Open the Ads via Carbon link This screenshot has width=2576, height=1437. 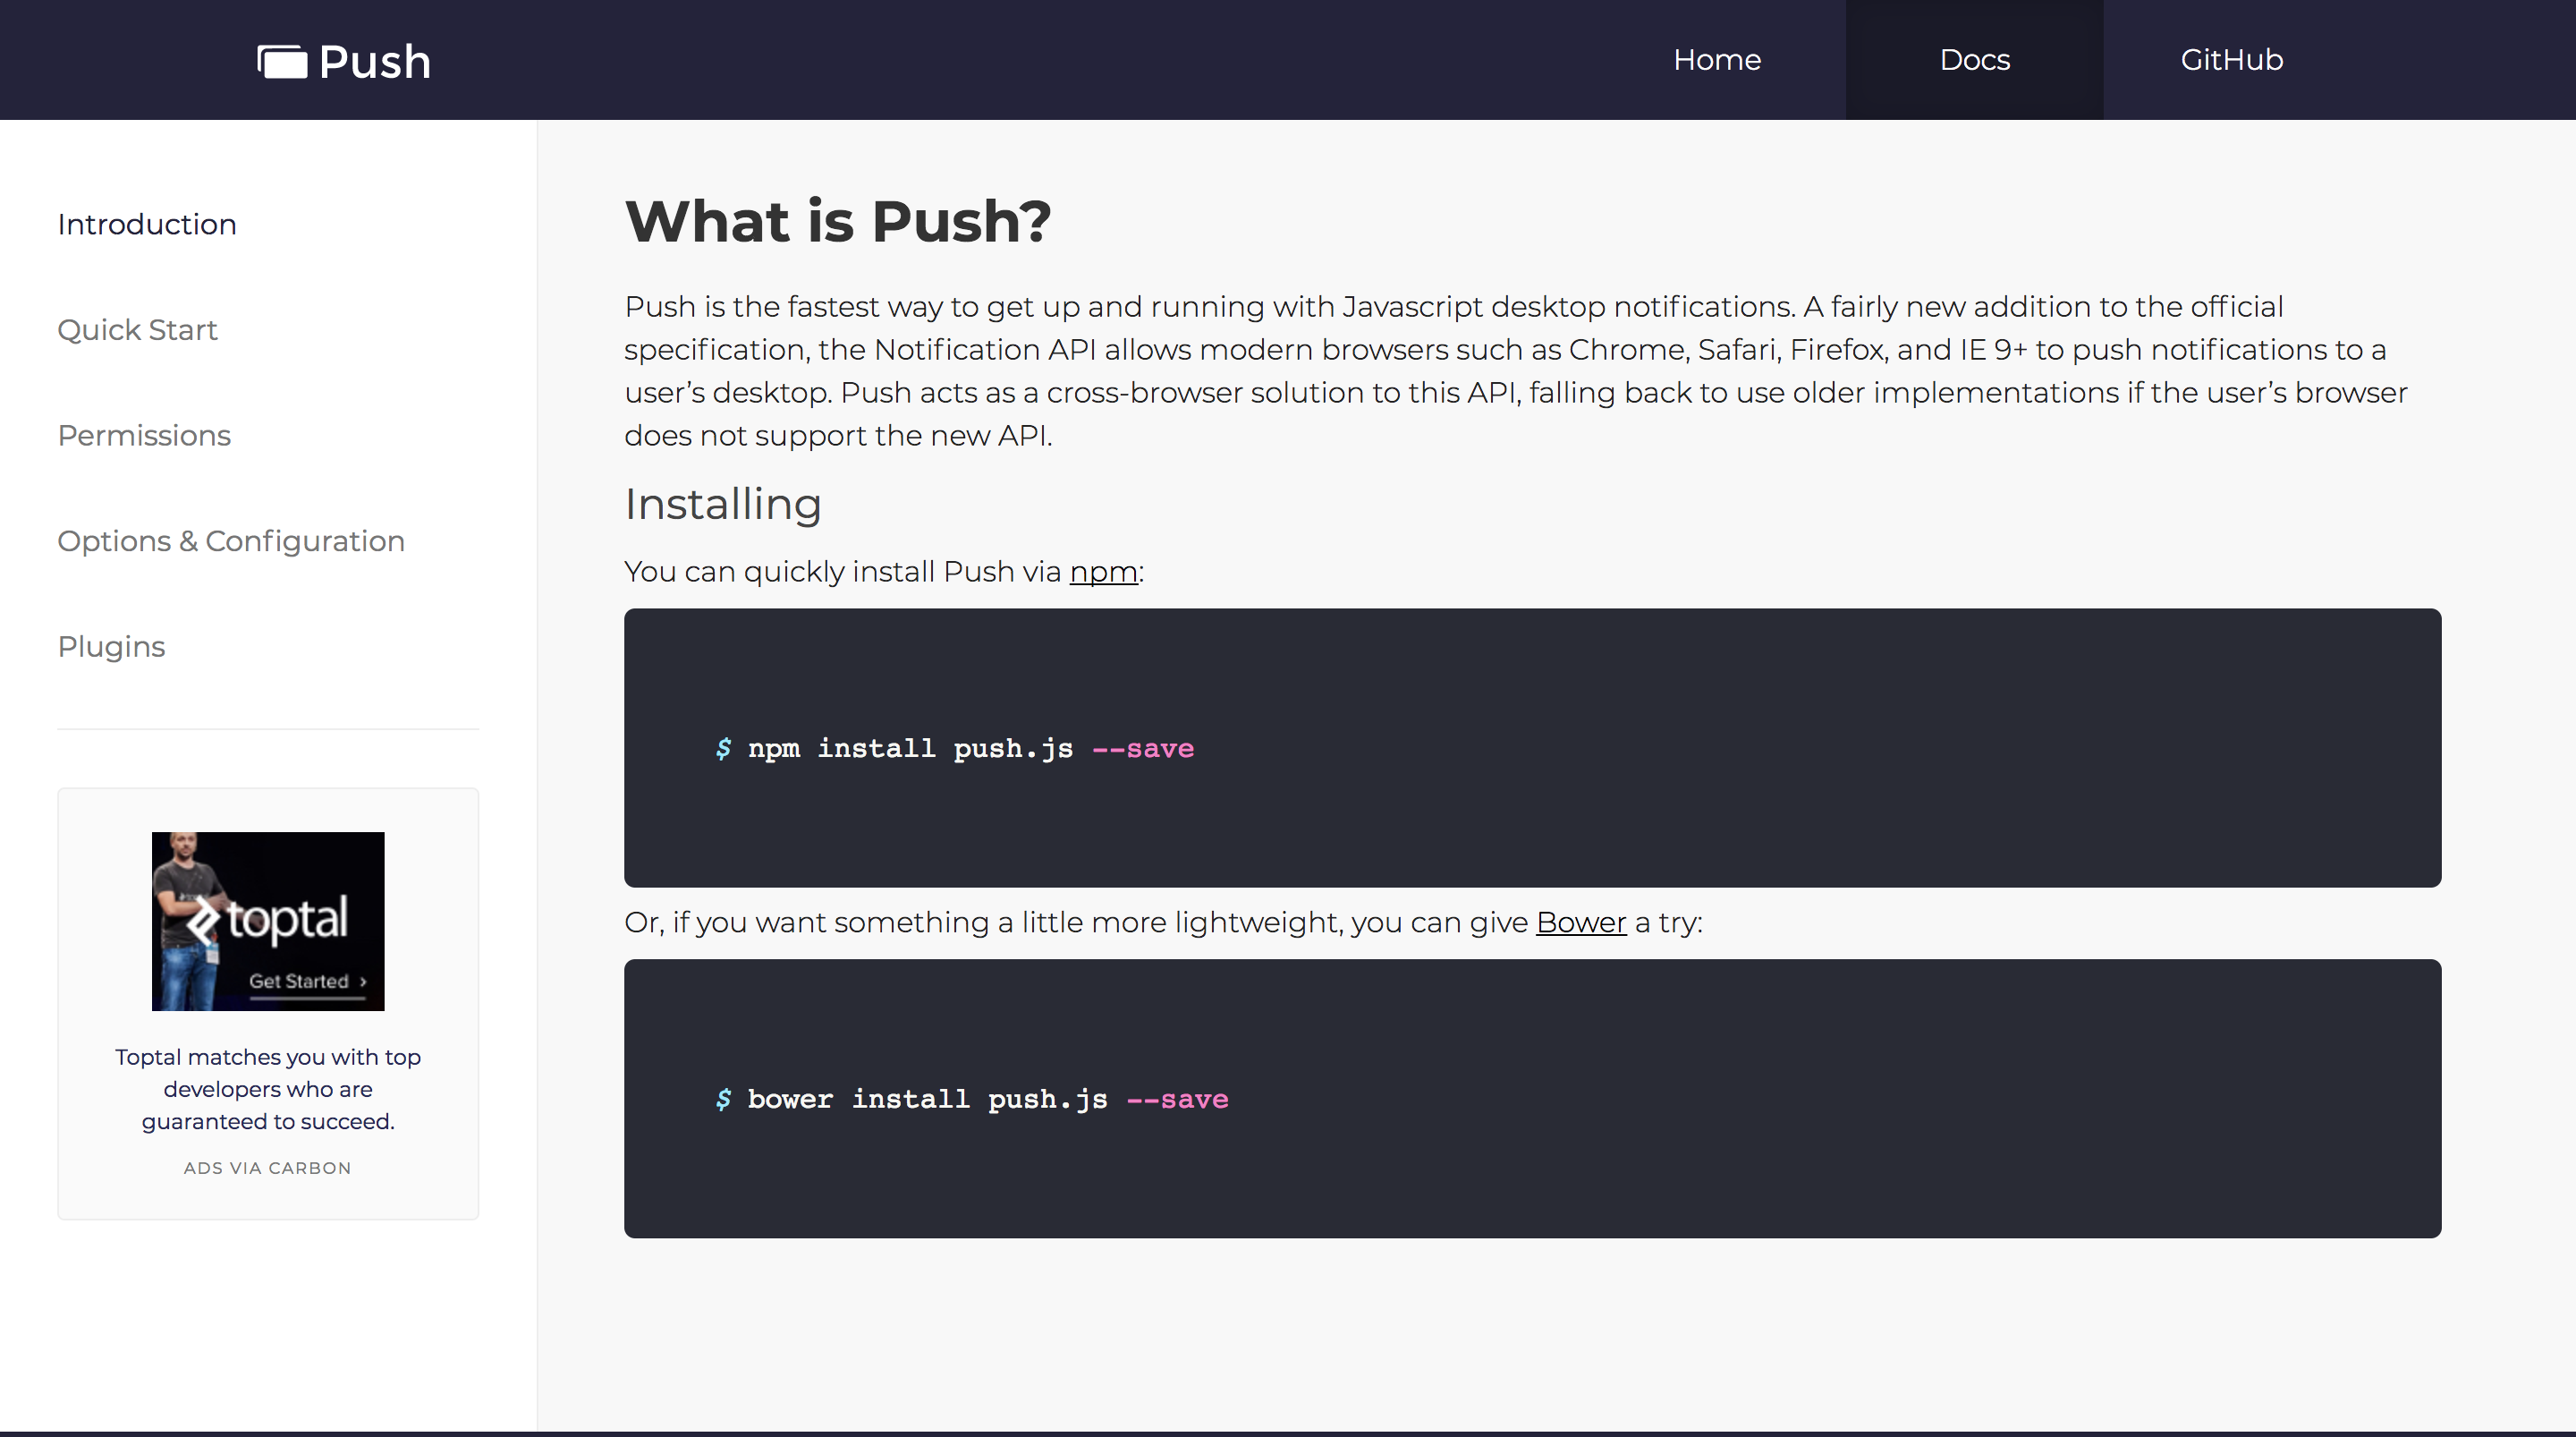pyautogui.click(x=267, y=1168)
